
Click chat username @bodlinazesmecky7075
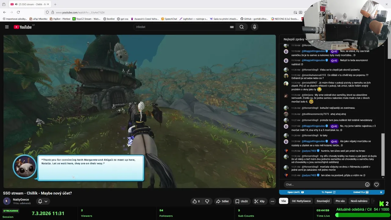pos(315,114)
